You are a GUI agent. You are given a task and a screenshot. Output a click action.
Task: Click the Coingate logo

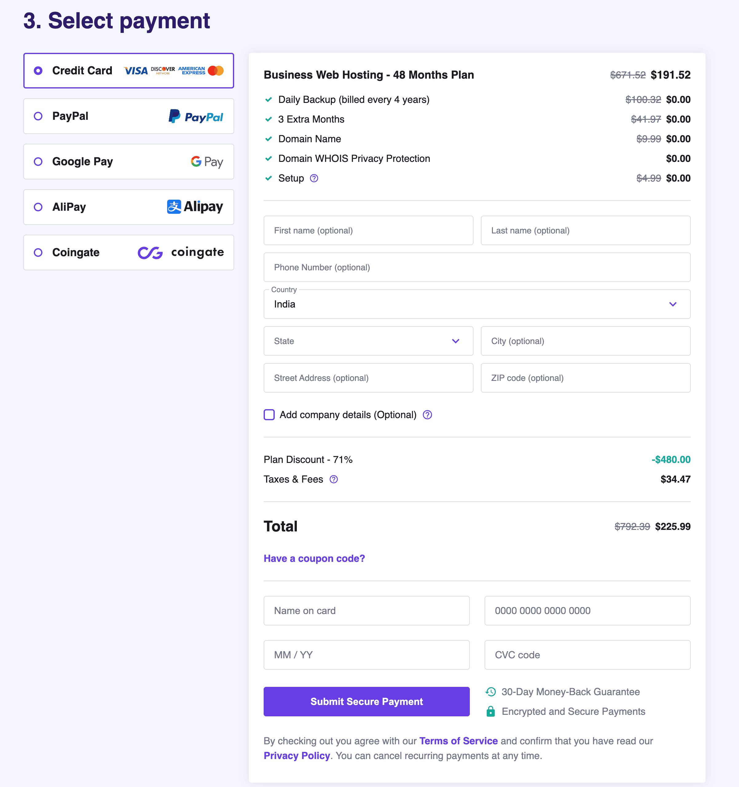(x=181, y=253)
